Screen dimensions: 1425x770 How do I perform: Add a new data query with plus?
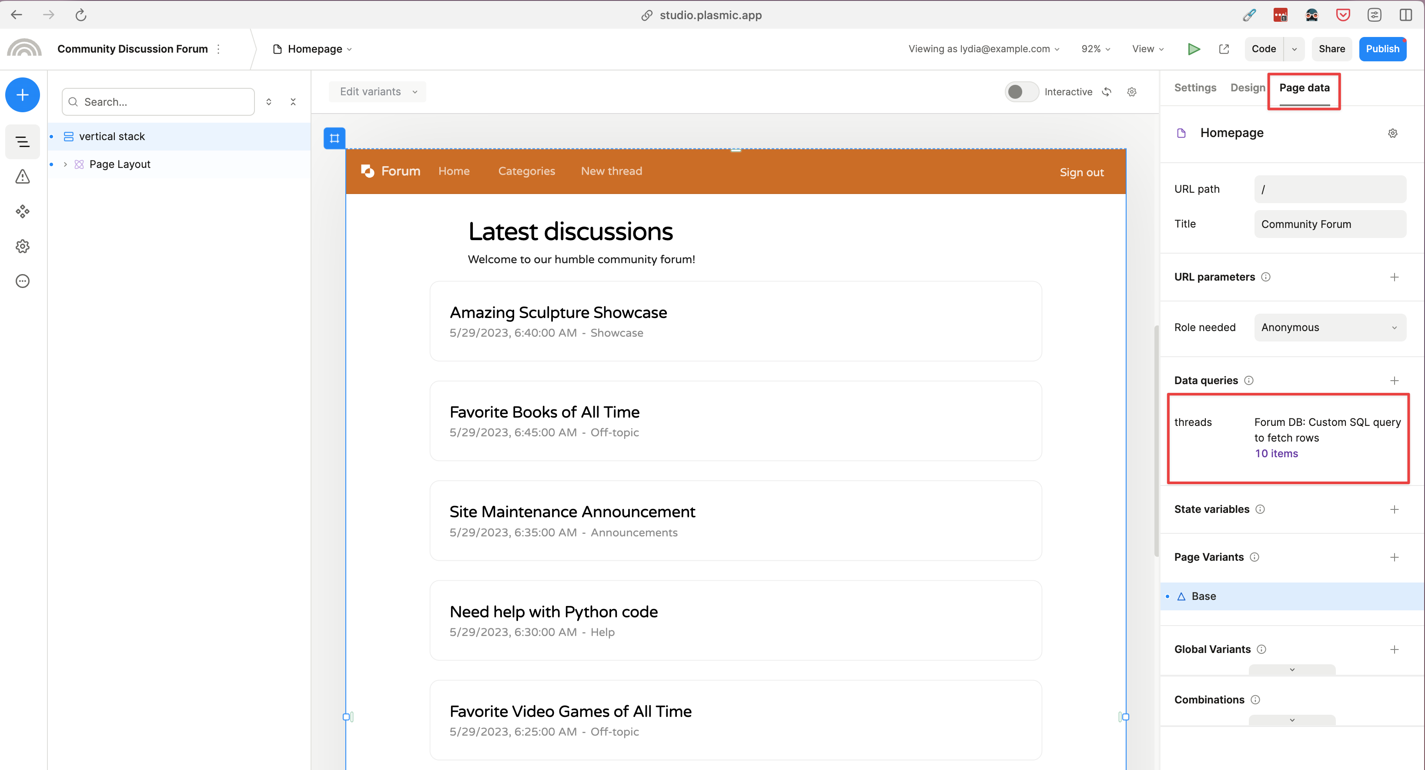(x=1394, y=381)
